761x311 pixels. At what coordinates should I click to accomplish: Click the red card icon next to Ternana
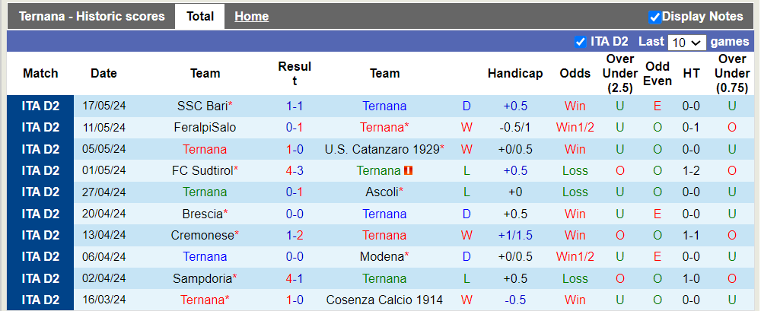[409, 171]
